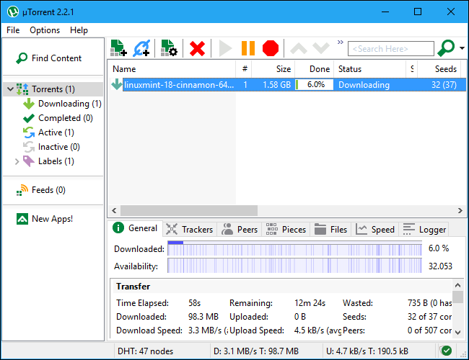
Task: Open the search provider dropdown arrow
Action: [x=462, y=48]
